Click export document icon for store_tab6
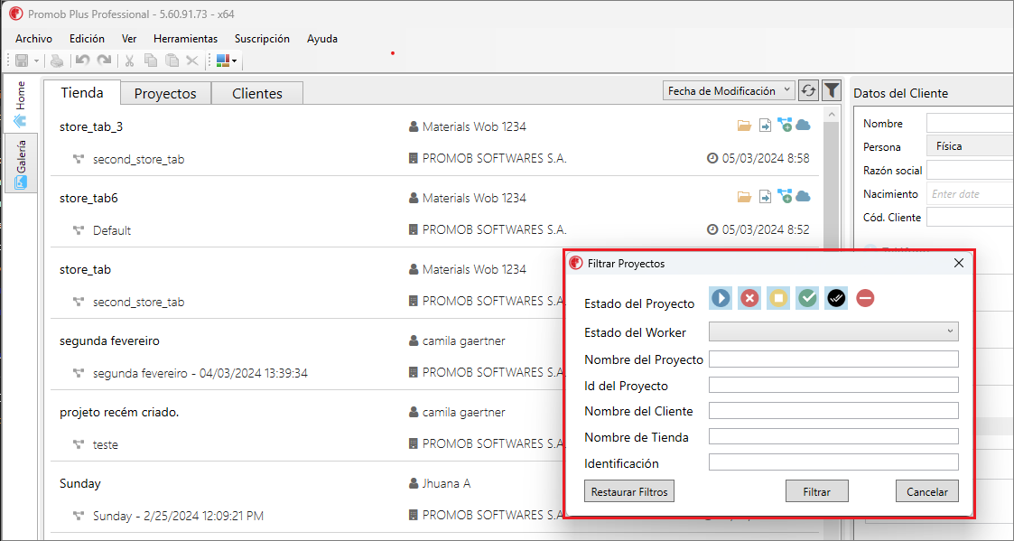 765,197
